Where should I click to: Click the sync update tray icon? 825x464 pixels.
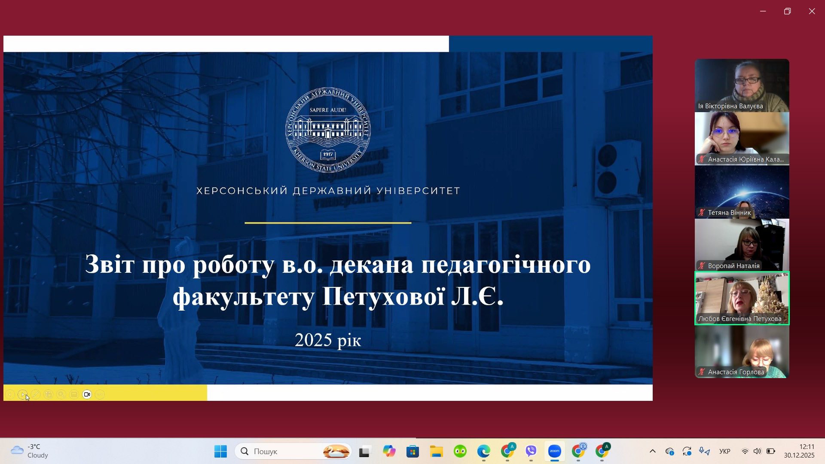687,451
